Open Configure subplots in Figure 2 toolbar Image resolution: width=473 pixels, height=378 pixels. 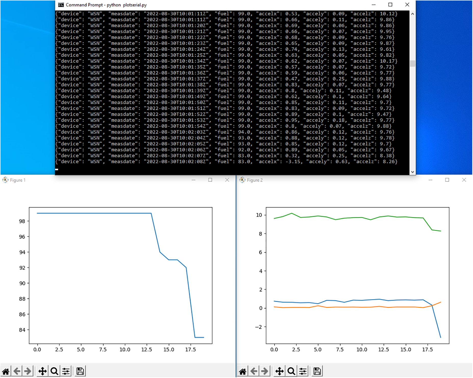(x=303, y=371)
